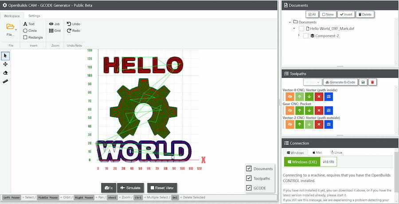Click the v1.0.170 version label
The height and width of the screenshot is (204, 399).
pyautogui.click(x=328, y=162)
